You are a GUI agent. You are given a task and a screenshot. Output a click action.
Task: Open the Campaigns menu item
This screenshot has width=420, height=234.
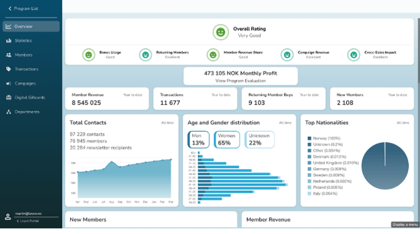[x=31, y=83]
